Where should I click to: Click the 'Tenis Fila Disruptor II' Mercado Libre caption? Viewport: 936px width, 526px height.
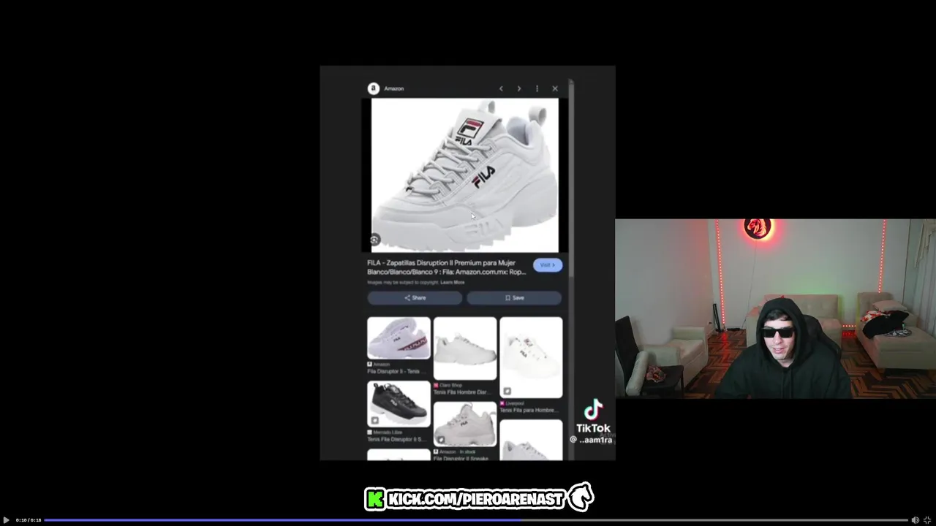coord(396,439)
